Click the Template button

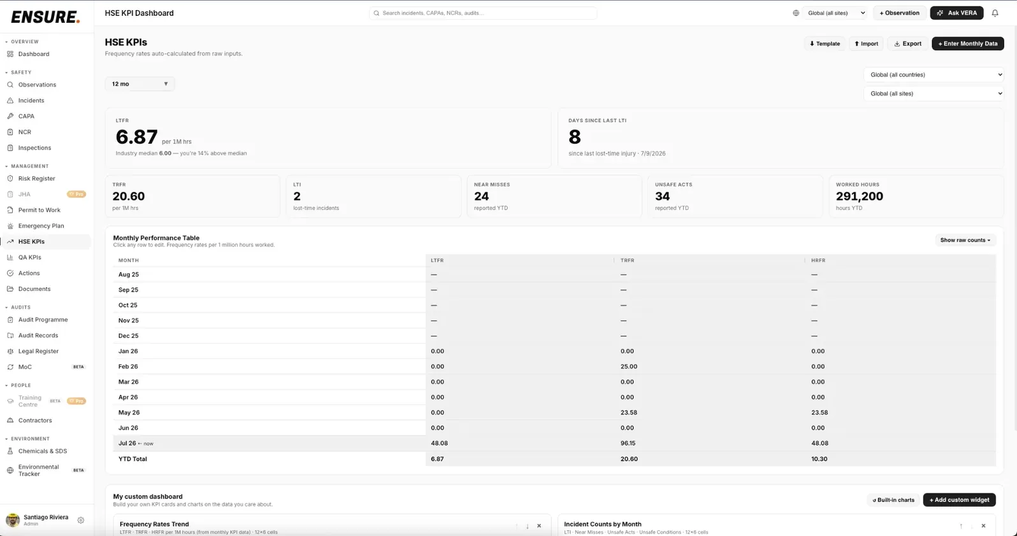(825, 44)
